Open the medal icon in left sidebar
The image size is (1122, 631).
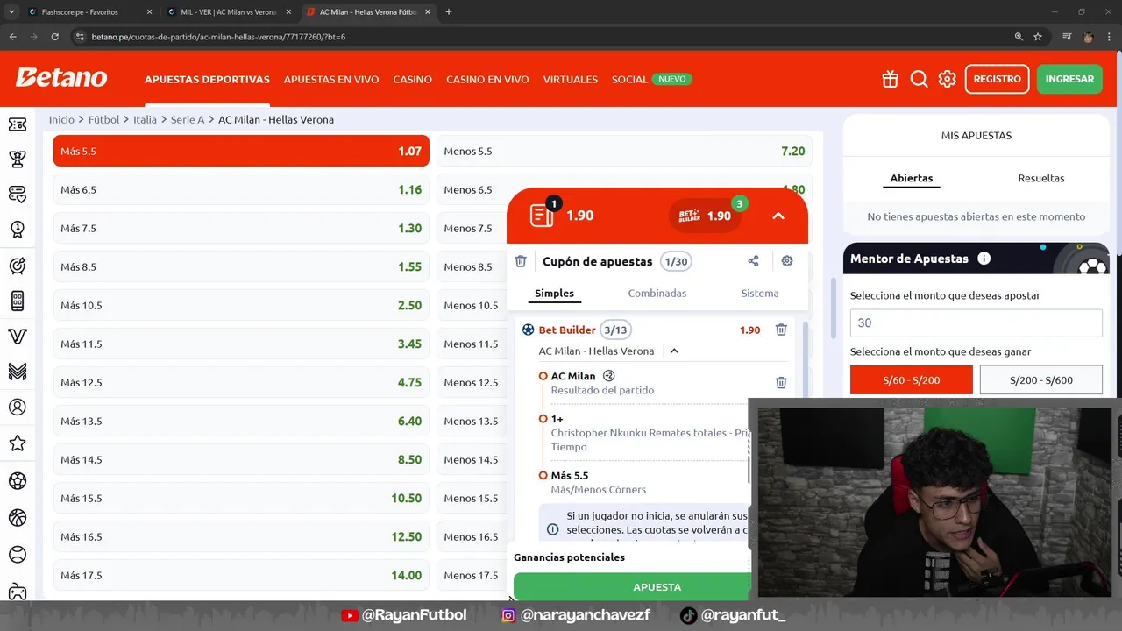[x=18, y=230]
